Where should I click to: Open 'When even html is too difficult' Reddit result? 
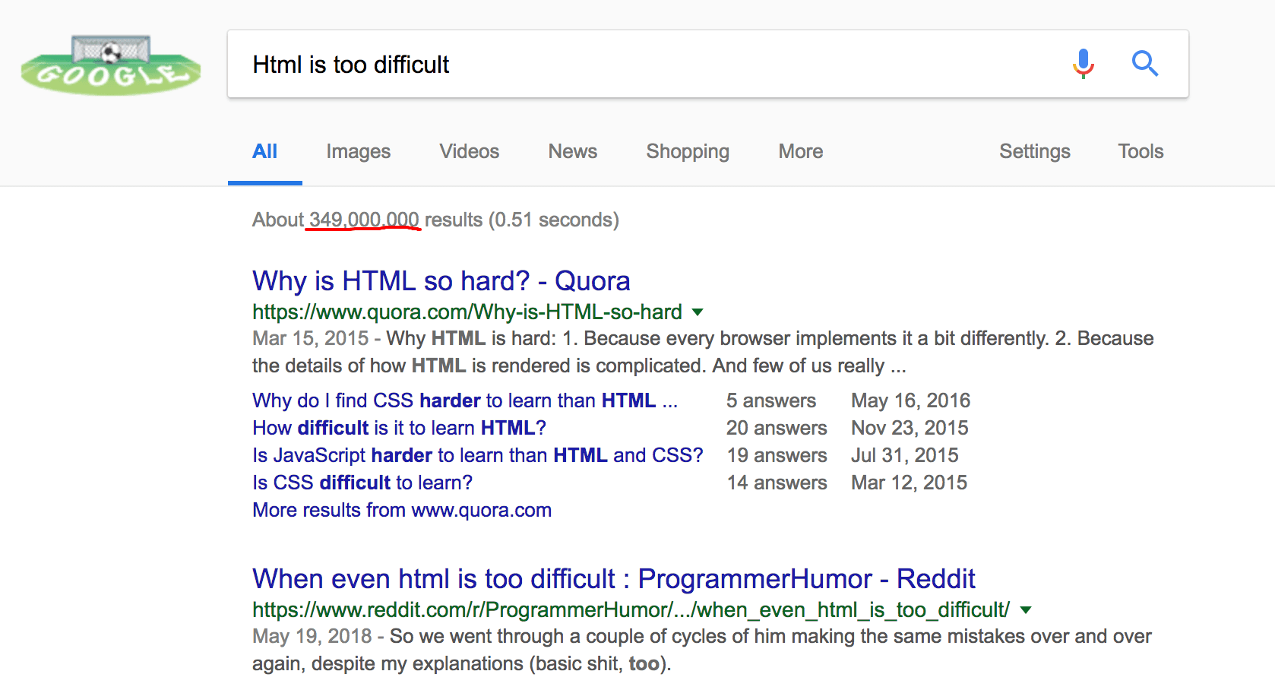click(614, 579)
